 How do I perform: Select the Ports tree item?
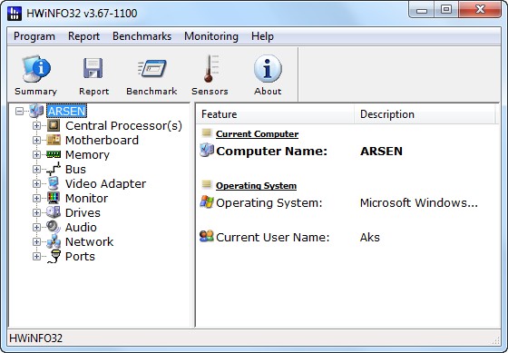pyautogui.click(x=80, y=257)
